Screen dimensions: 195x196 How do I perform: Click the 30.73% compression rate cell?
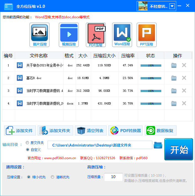(x=128, y=91)
